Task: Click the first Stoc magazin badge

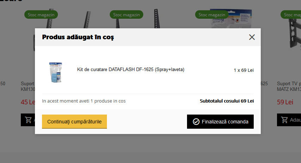Action: [41, 14]
